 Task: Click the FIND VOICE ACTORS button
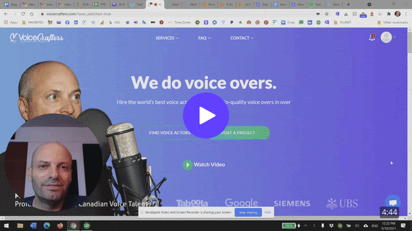169,133
